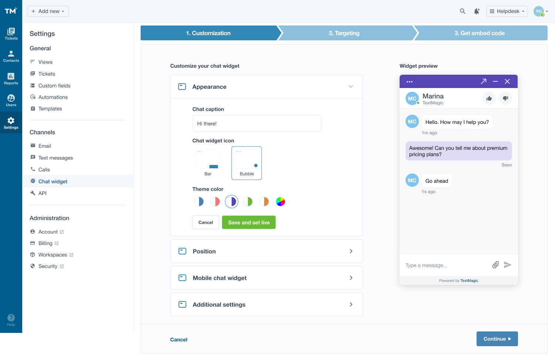The width and height of the screenshot is (555, 361).
Task: Give a thumbs up rating in the chat preview
Action: point(489,98)
